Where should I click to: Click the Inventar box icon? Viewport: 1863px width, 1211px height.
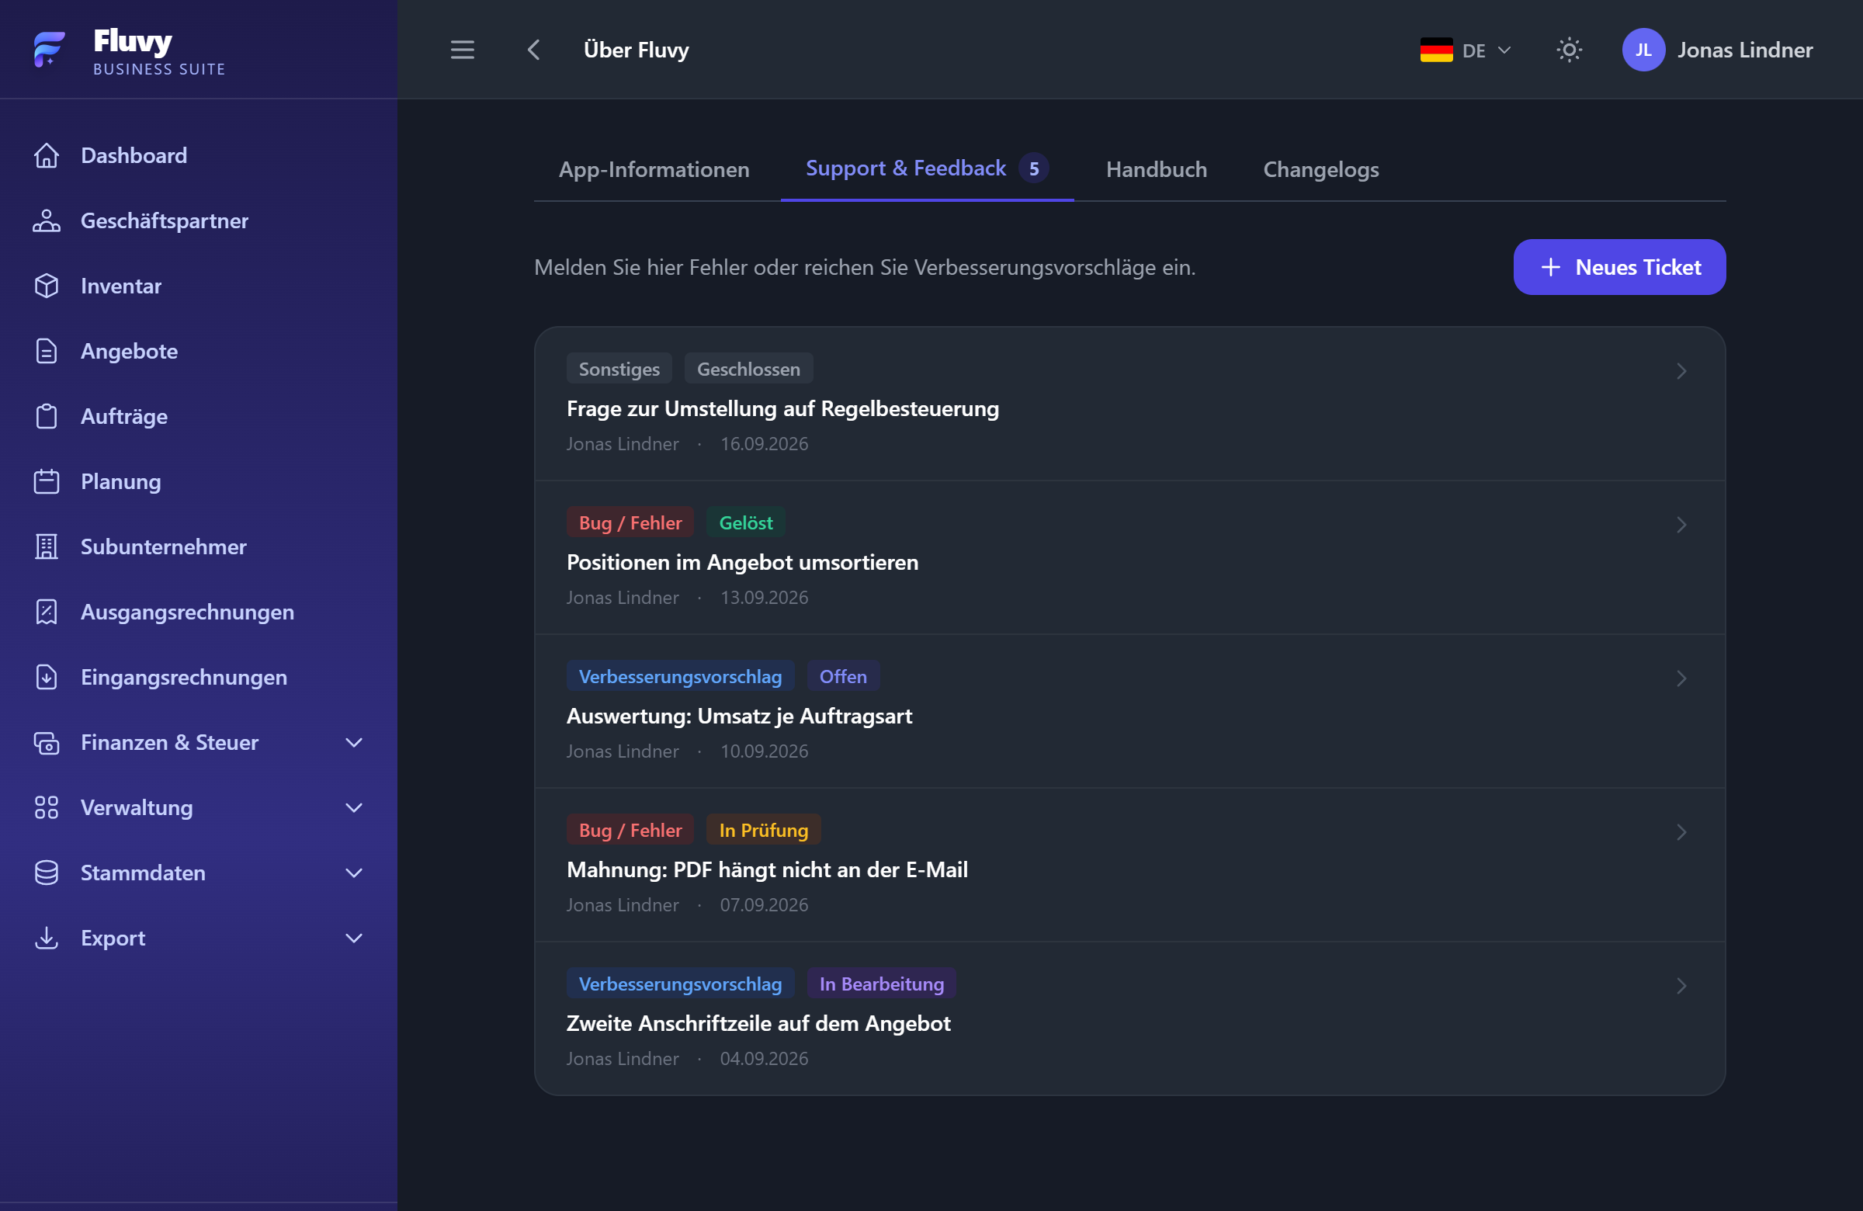coord(46,286)
